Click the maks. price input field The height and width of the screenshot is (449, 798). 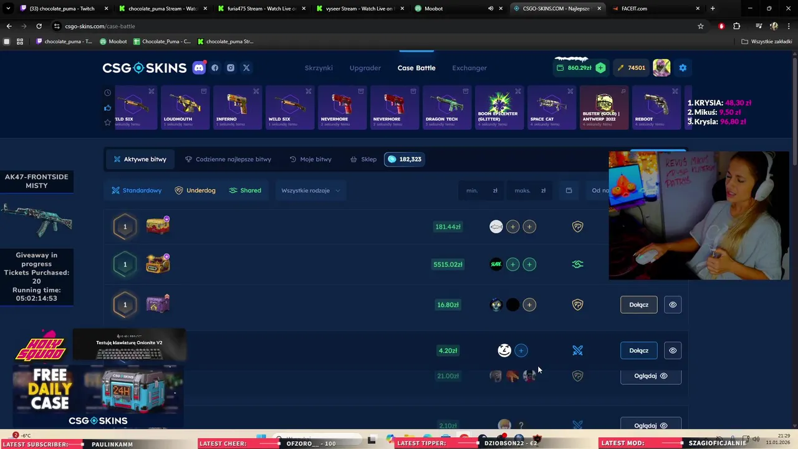[x=530, y=190]
